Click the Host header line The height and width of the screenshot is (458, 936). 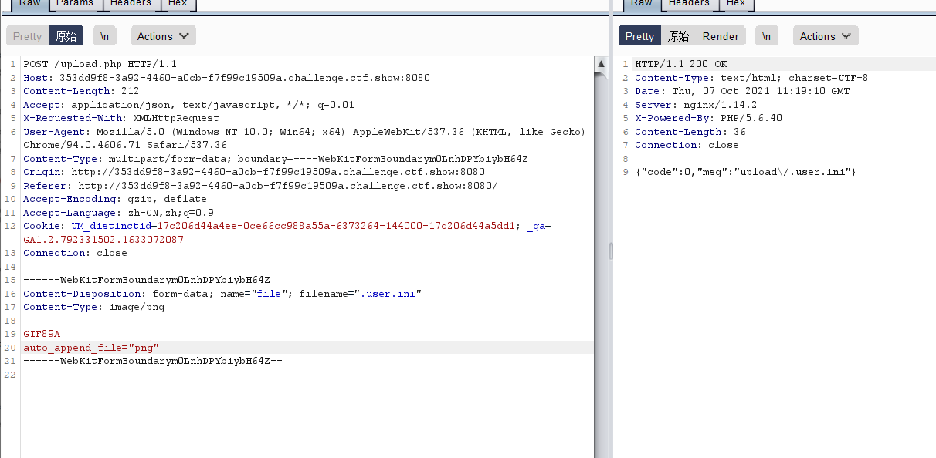tap(227, 78)
